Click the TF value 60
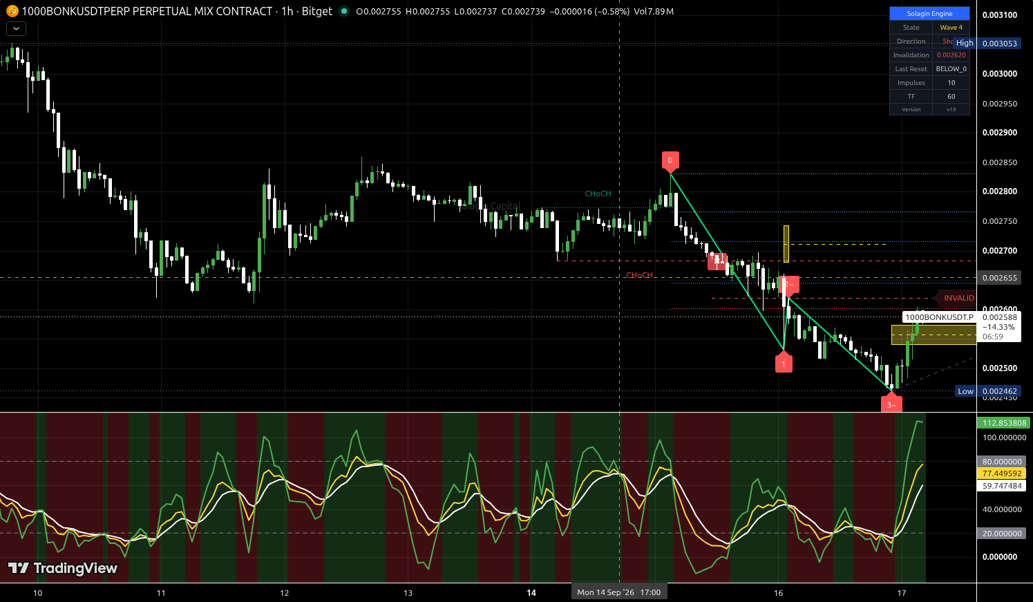Viewport: 1033px width, 602px height. [x=951, y=97]
